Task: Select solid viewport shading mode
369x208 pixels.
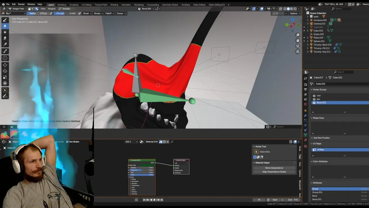Action: [288, 9]
